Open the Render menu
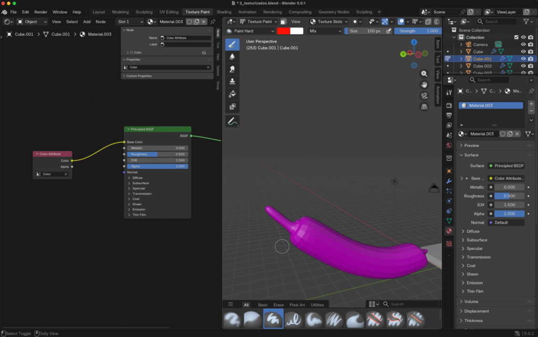This screenshot has height=337, width=538. click(x=40, y=12)
